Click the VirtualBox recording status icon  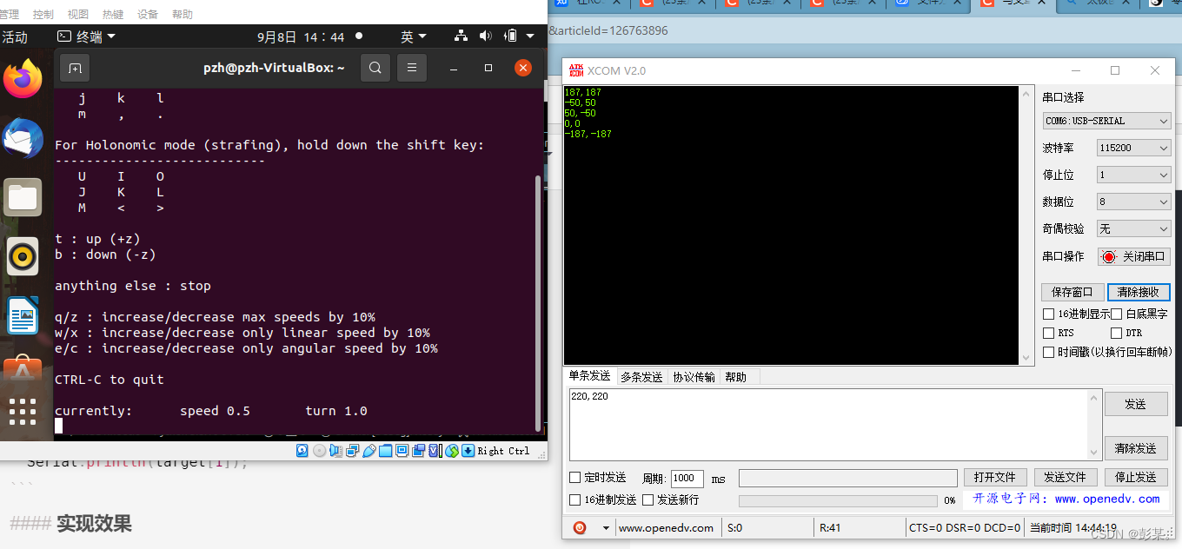pyautogui.click(x=418, y=451)
